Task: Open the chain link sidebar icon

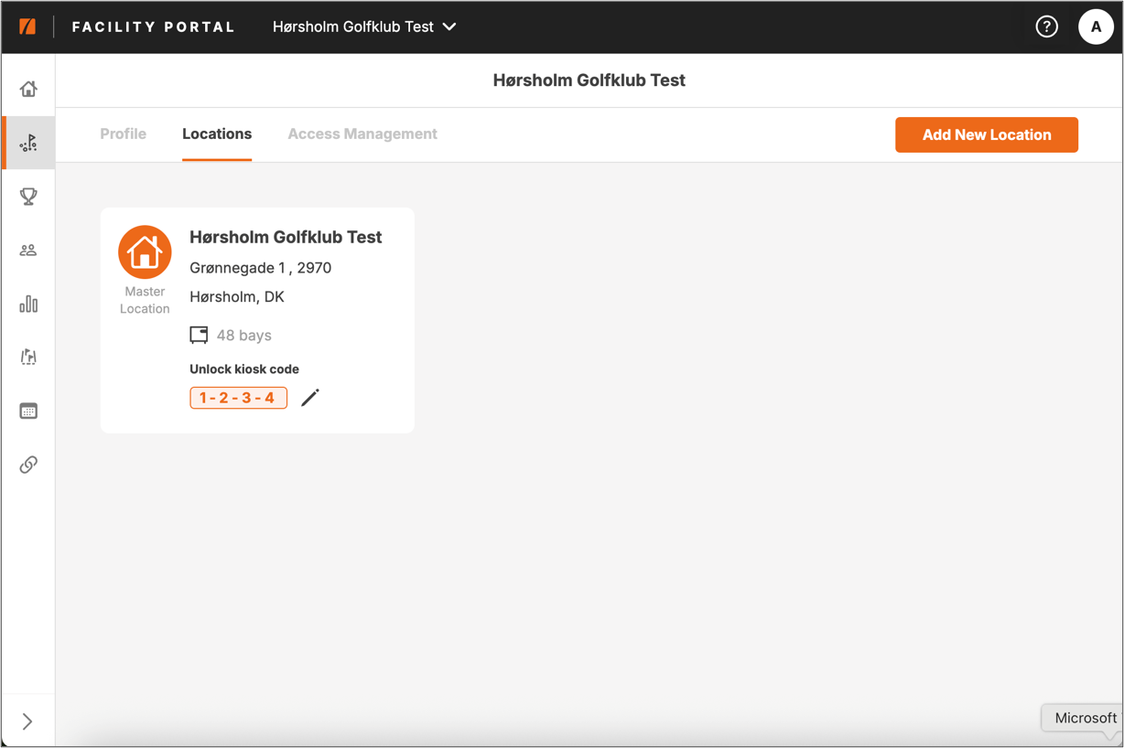Action: pyautogui.click(x=28, y=465)
